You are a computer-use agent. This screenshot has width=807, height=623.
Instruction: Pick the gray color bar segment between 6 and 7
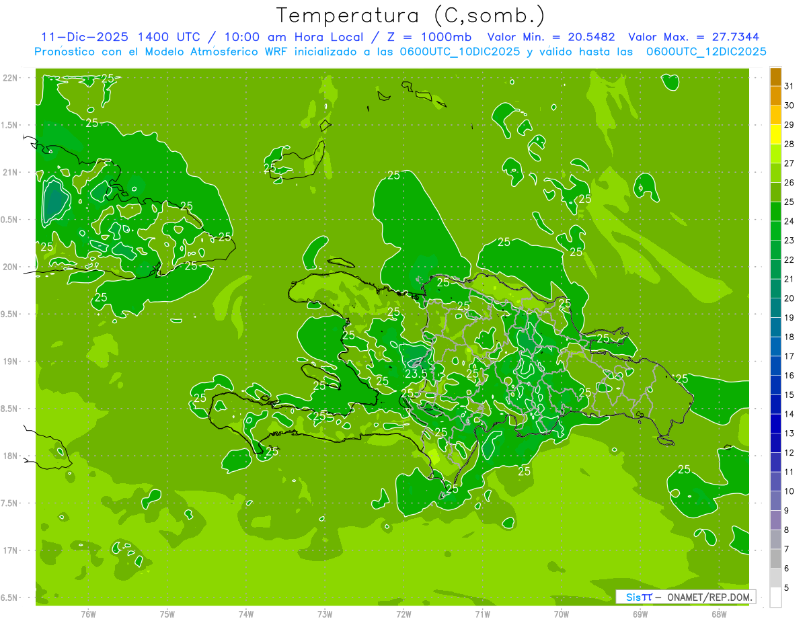[x=775, y=558]
